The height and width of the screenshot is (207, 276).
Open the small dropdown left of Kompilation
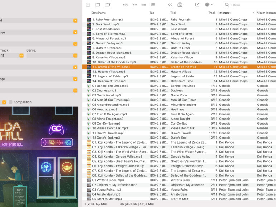coord(4,102)
